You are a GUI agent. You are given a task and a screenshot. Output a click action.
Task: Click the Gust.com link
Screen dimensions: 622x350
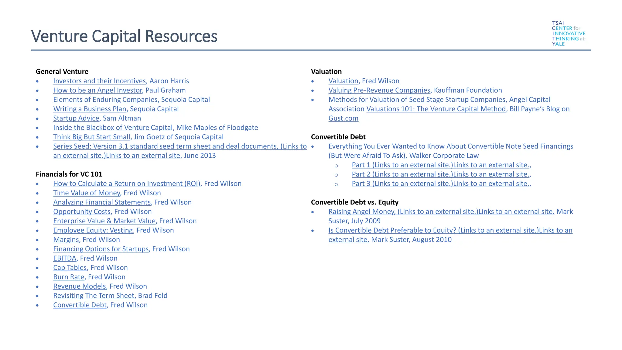pos(343,118)
